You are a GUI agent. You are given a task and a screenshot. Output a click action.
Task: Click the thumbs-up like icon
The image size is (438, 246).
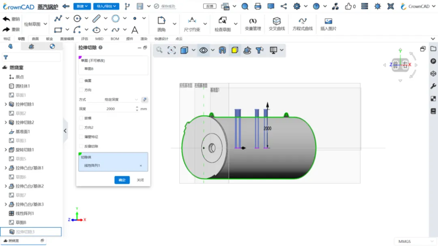348,6
